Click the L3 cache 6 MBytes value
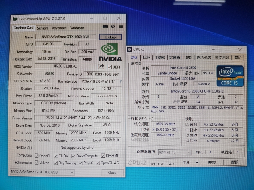This screenshot has height=190, width=254. [213, 141]
